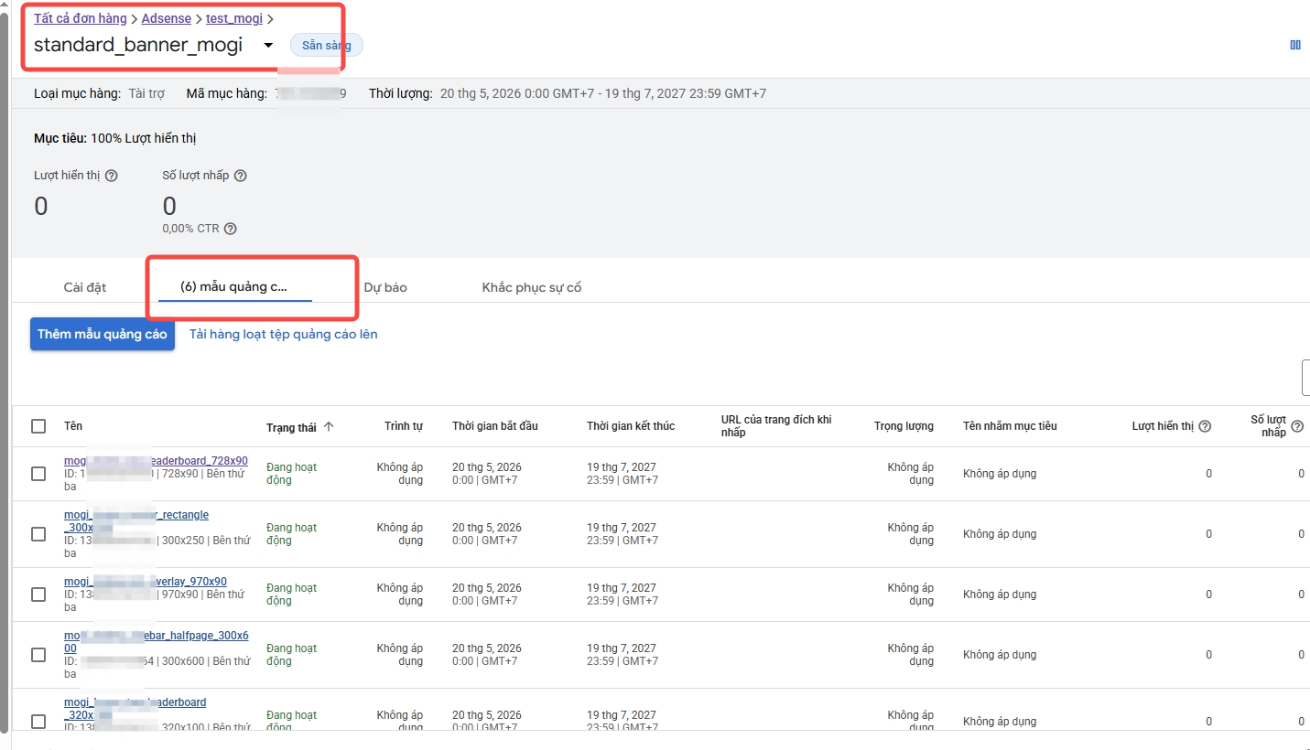Open the leaderboard_728x90 creative link
Viewport: 1310px width, 750px height.
click(156, 461)
